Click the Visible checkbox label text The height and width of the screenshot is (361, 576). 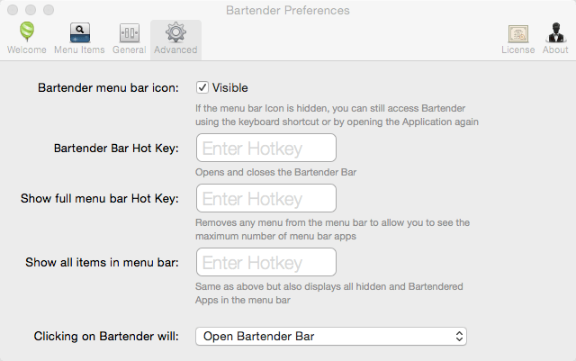[230, 87]
